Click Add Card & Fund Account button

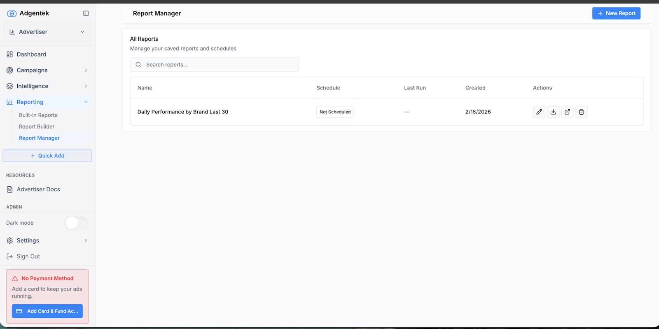[x=47, y=311]
